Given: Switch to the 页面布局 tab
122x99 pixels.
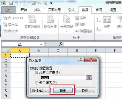Looking at the screenshot, I should point(54,10).
